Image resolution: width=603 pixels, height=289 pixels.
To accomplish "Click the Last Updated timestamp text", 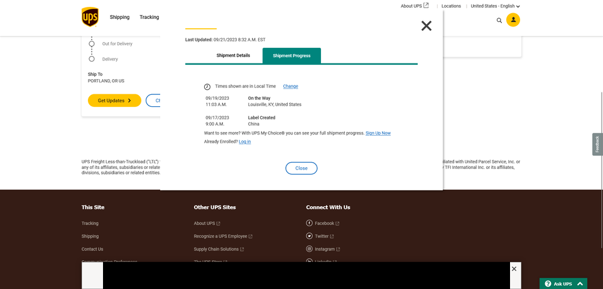I will (225, 40).
